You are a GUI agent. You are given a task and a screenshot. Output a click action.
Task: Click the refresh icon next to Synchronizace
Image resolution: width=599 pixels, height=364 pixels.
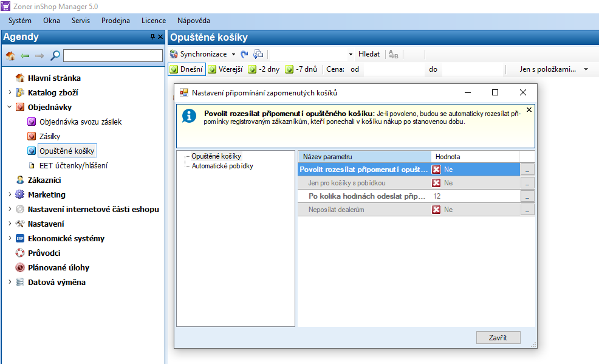point(245,54)
